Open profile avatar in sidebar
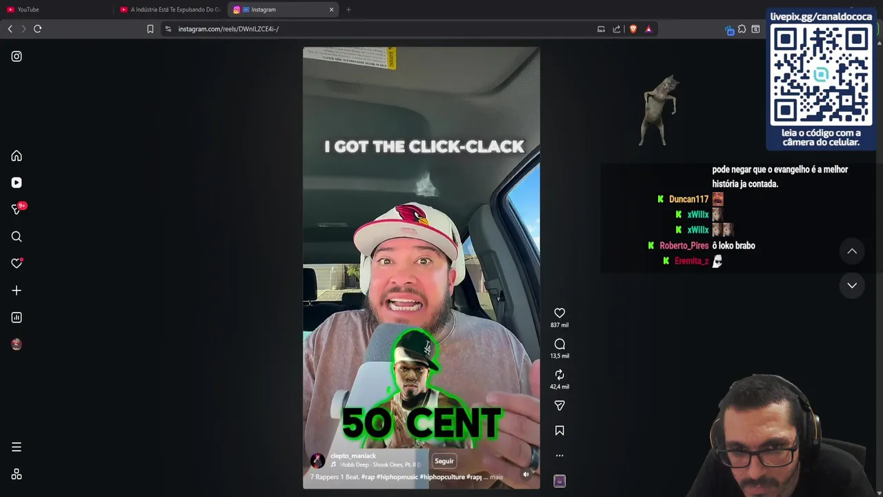 tap(17, 344)
